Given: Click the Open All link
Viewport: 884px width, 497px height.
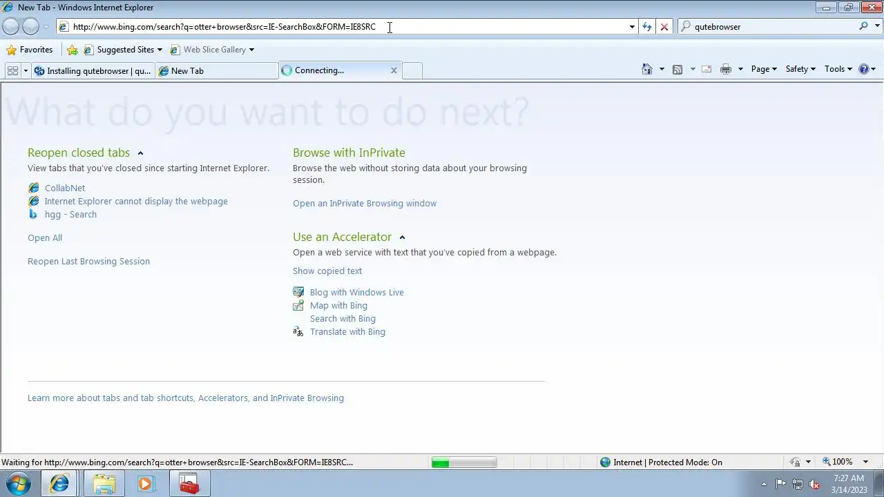Looking at the screenshot, I should (45, 237).
